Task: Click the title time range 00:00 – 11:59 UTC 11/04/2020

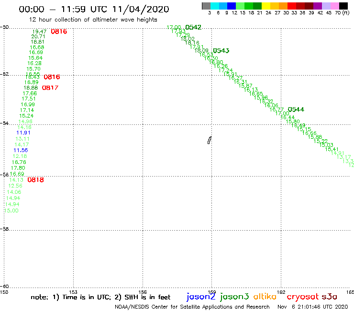Action: click(x=94, y=9)
